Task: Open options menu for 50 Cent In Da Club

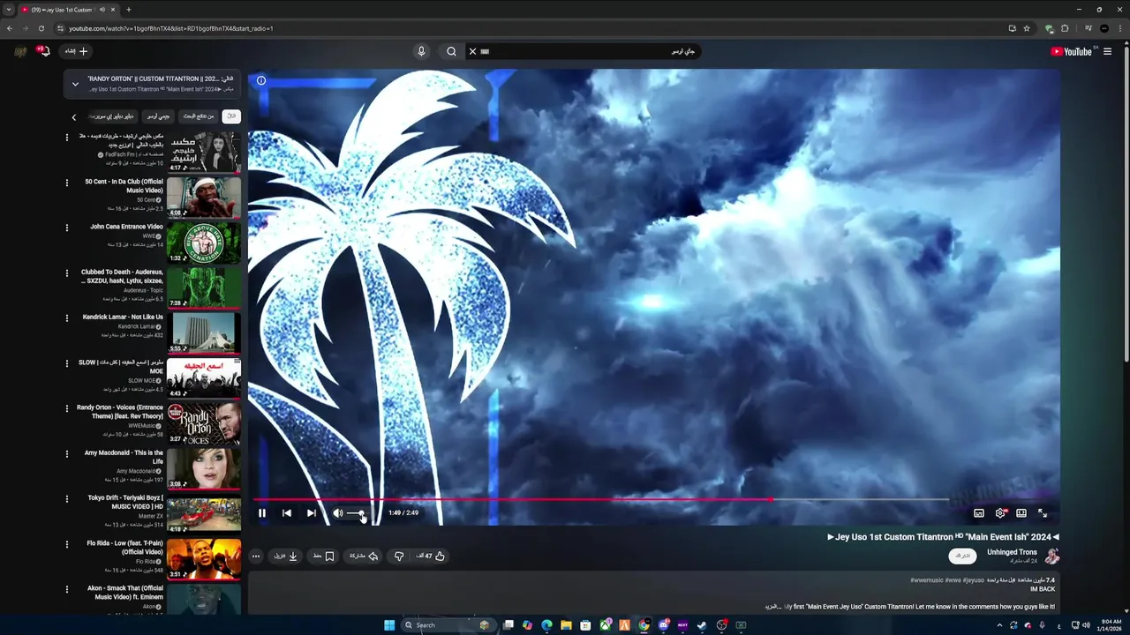Action: [66, 183]
